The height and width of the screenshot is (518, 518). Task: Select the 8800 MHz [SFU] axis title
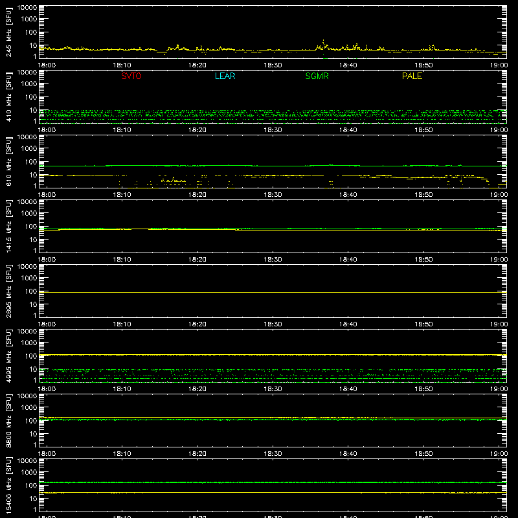pos(8,420)
